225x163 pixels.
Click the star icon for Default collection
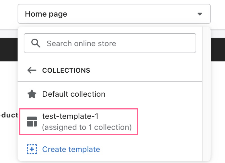click(x=32, y=94)
